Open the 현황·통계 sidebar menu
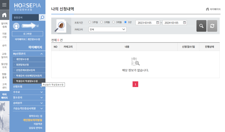 [4, 76]
